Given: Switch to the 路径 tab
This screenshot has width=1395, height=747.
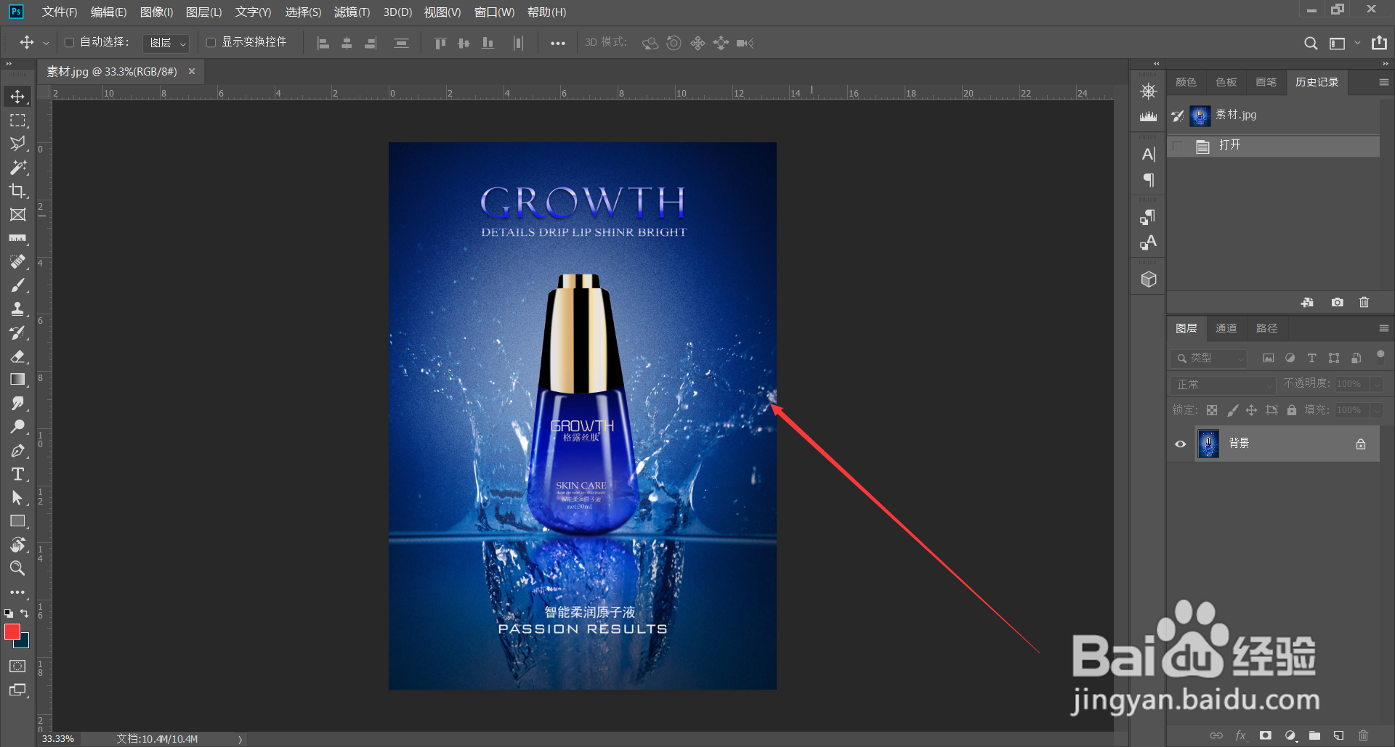Looking at the screenshot, I should [1266, 328].
